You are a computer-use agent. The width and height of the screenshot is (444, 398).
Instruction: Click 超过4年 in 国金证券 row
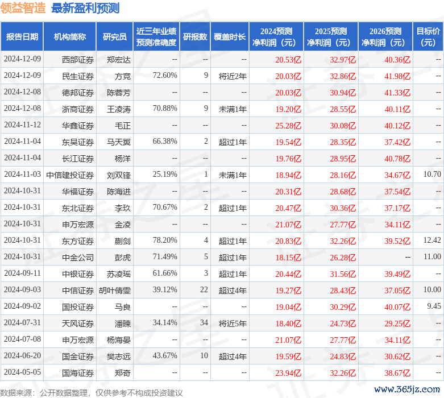233,356
